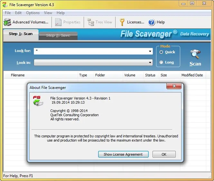Click 'File Scavenger Version 4.3 - Revision 1' text
This screenshot has width=214, height=181.
pos(80,98)
